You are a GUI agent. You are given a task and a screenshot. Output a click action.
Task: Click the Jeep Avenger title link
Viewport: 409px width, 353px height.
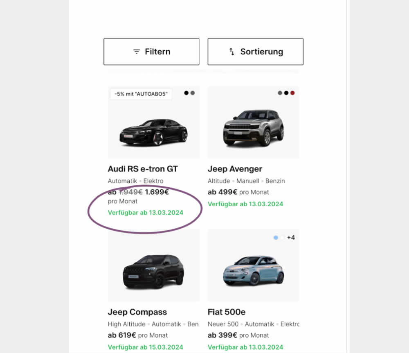tap(235, 169)
